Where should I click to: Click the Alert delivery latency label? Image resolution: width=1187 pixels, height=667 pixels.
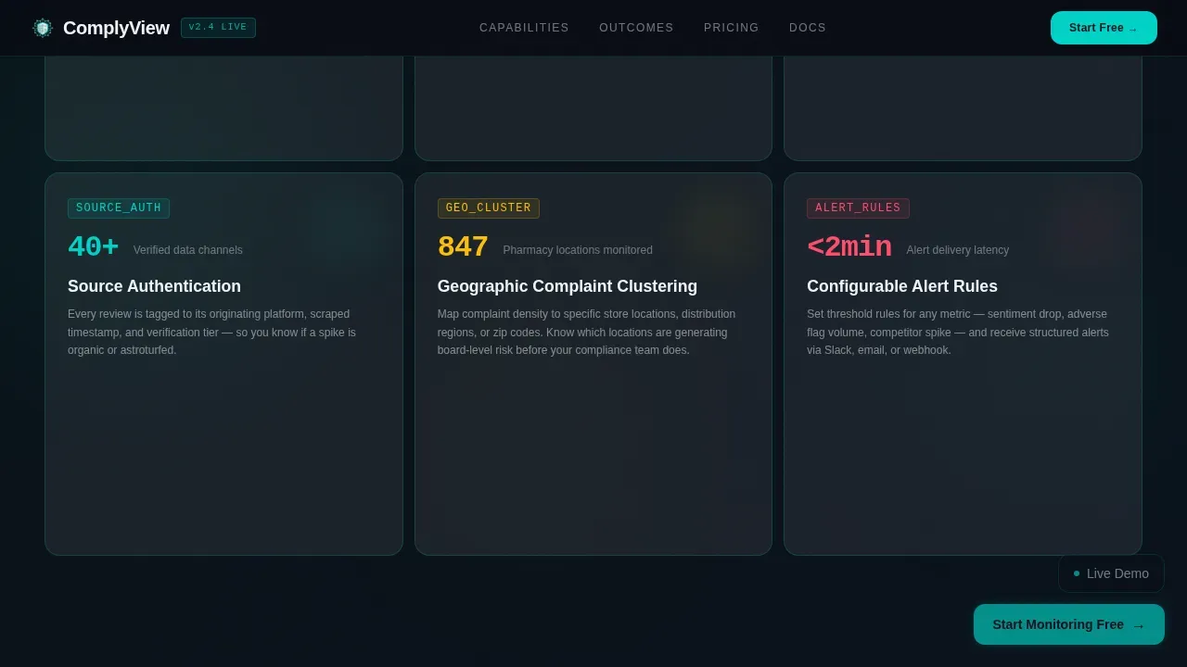click(x=958, y=250)
